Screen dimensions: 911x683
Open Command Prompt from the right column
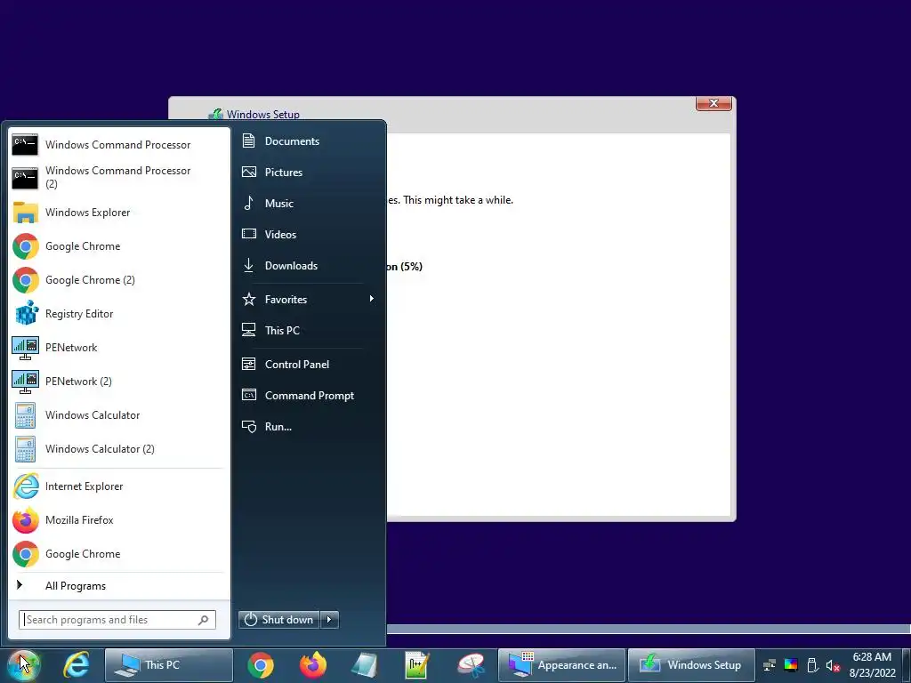[x=308, y=396]
